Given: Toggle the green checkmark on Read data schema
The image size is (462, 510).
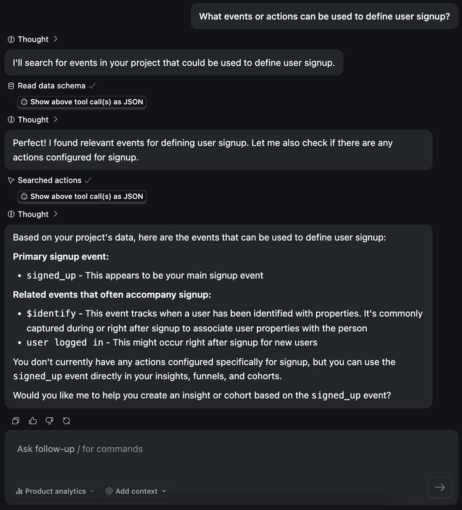Looking at the screenshot, I should [x=92, y=85].
